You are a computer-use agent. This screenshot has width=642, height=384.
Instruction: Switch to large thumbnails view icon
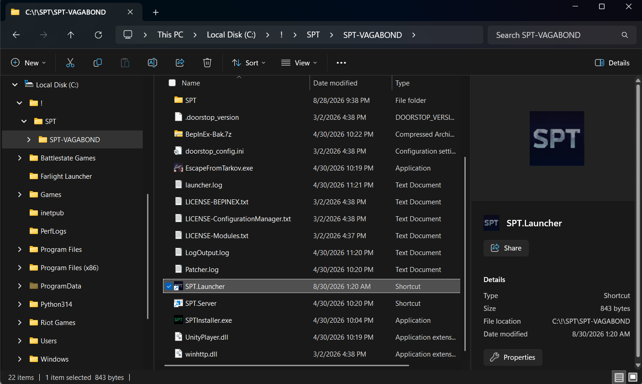tap(632, 377)
